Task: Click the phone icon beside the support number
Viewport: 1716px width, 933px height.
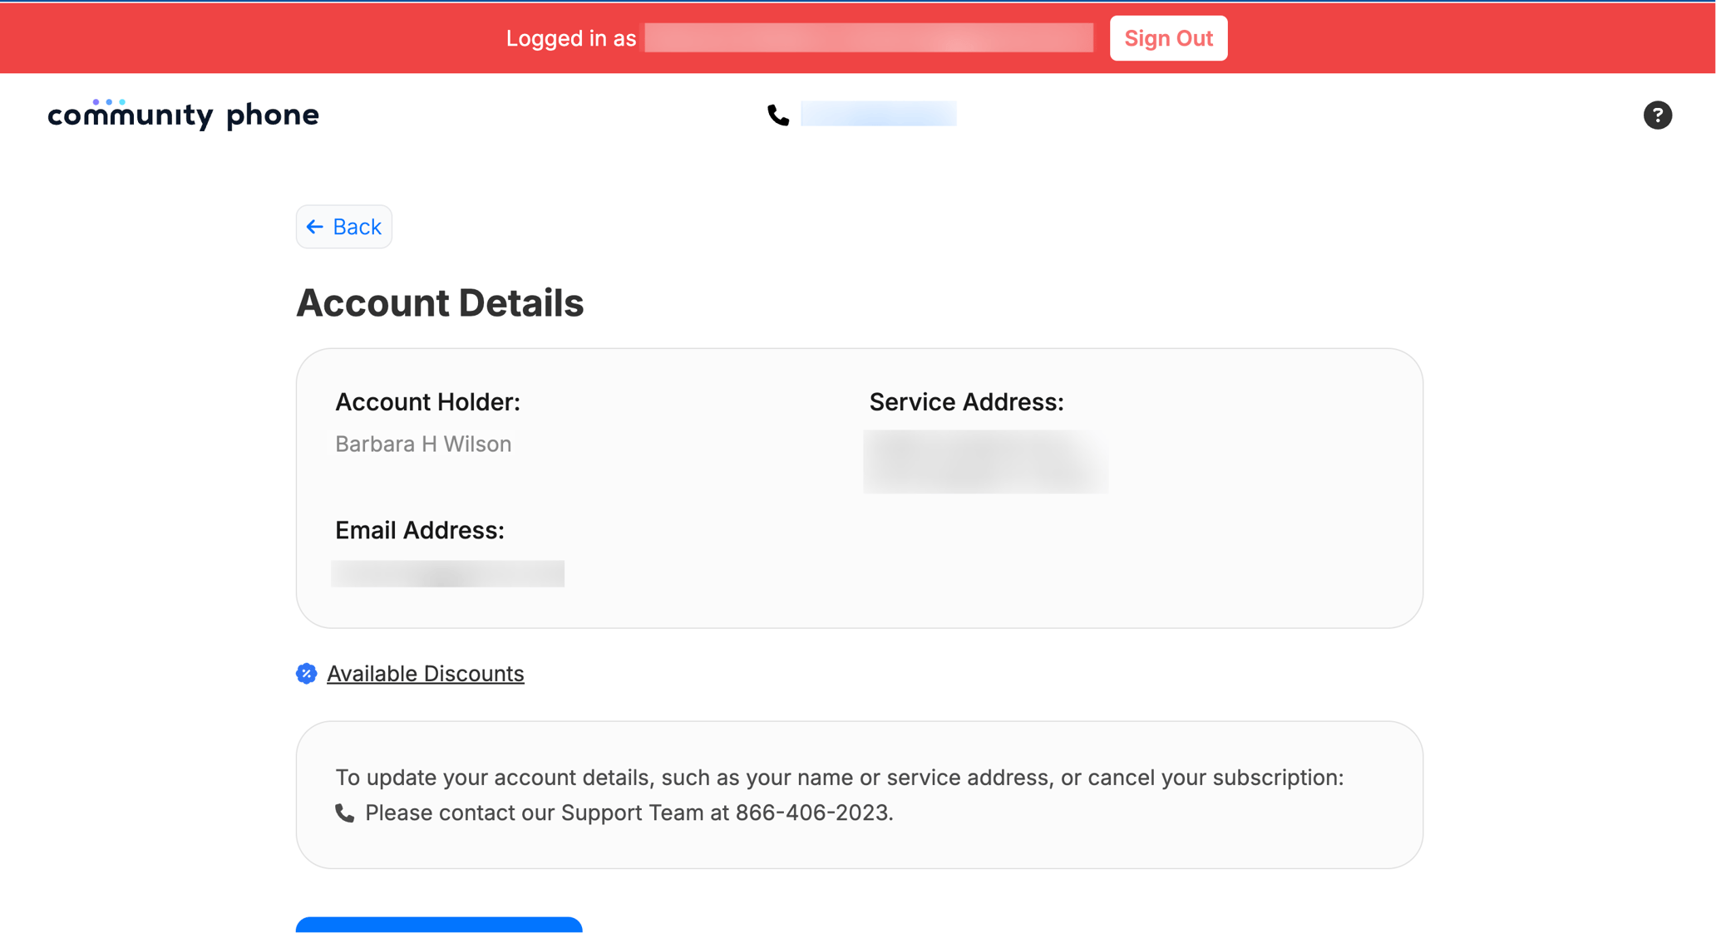Action: tap(344, 813)
